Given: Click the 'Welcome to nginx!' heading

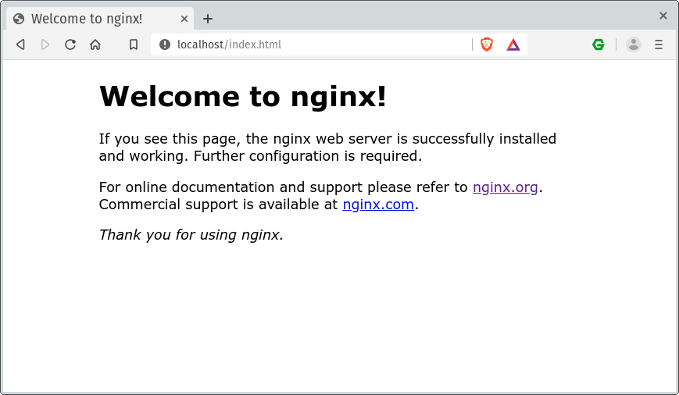Looking at the screenshot, I should (242, 97).
